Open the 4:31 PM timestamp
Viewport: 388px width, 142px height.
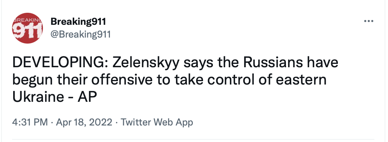point(30,122)
